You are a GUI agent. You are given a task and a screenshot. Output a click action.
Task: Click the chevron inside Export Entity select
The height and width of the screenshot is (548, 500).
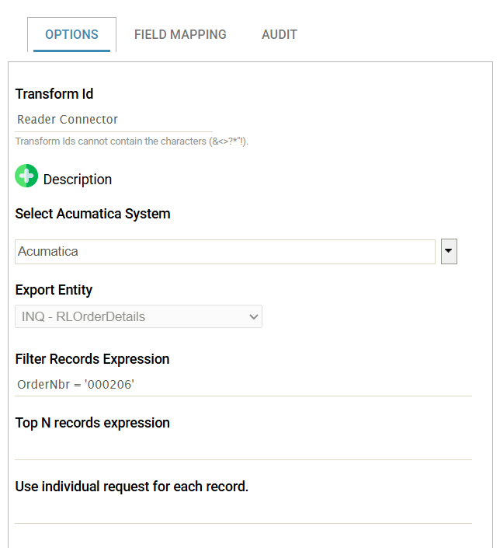(x=252, y=316)
